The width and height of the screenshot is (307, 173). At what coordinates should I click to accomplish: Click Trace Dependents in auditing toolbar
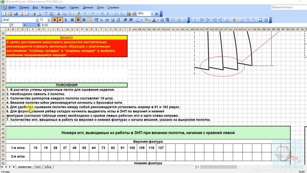(215, 20)
